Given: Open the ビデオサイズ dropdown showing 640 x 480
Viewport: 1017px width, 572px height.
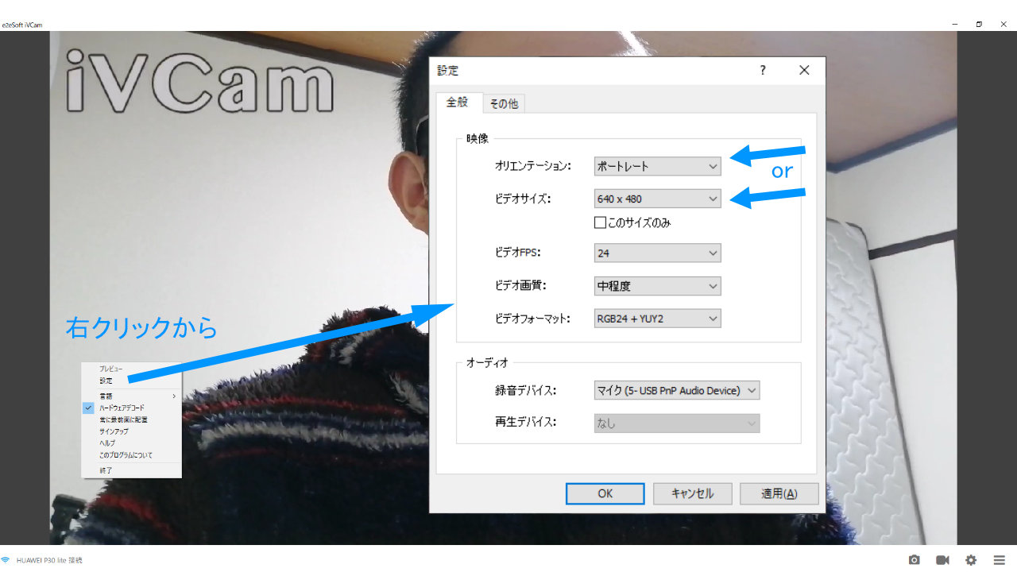Looking at the screenshot, I should pyautogui.click(x=658, y=199).
